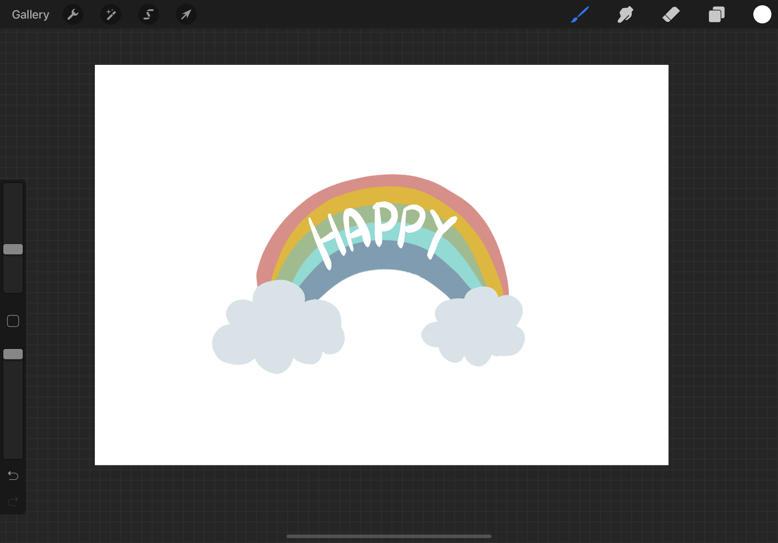The height and width of the screenshot is (543, 778).
Task: Tap the opacity slider track
Action: coord(13,406)
